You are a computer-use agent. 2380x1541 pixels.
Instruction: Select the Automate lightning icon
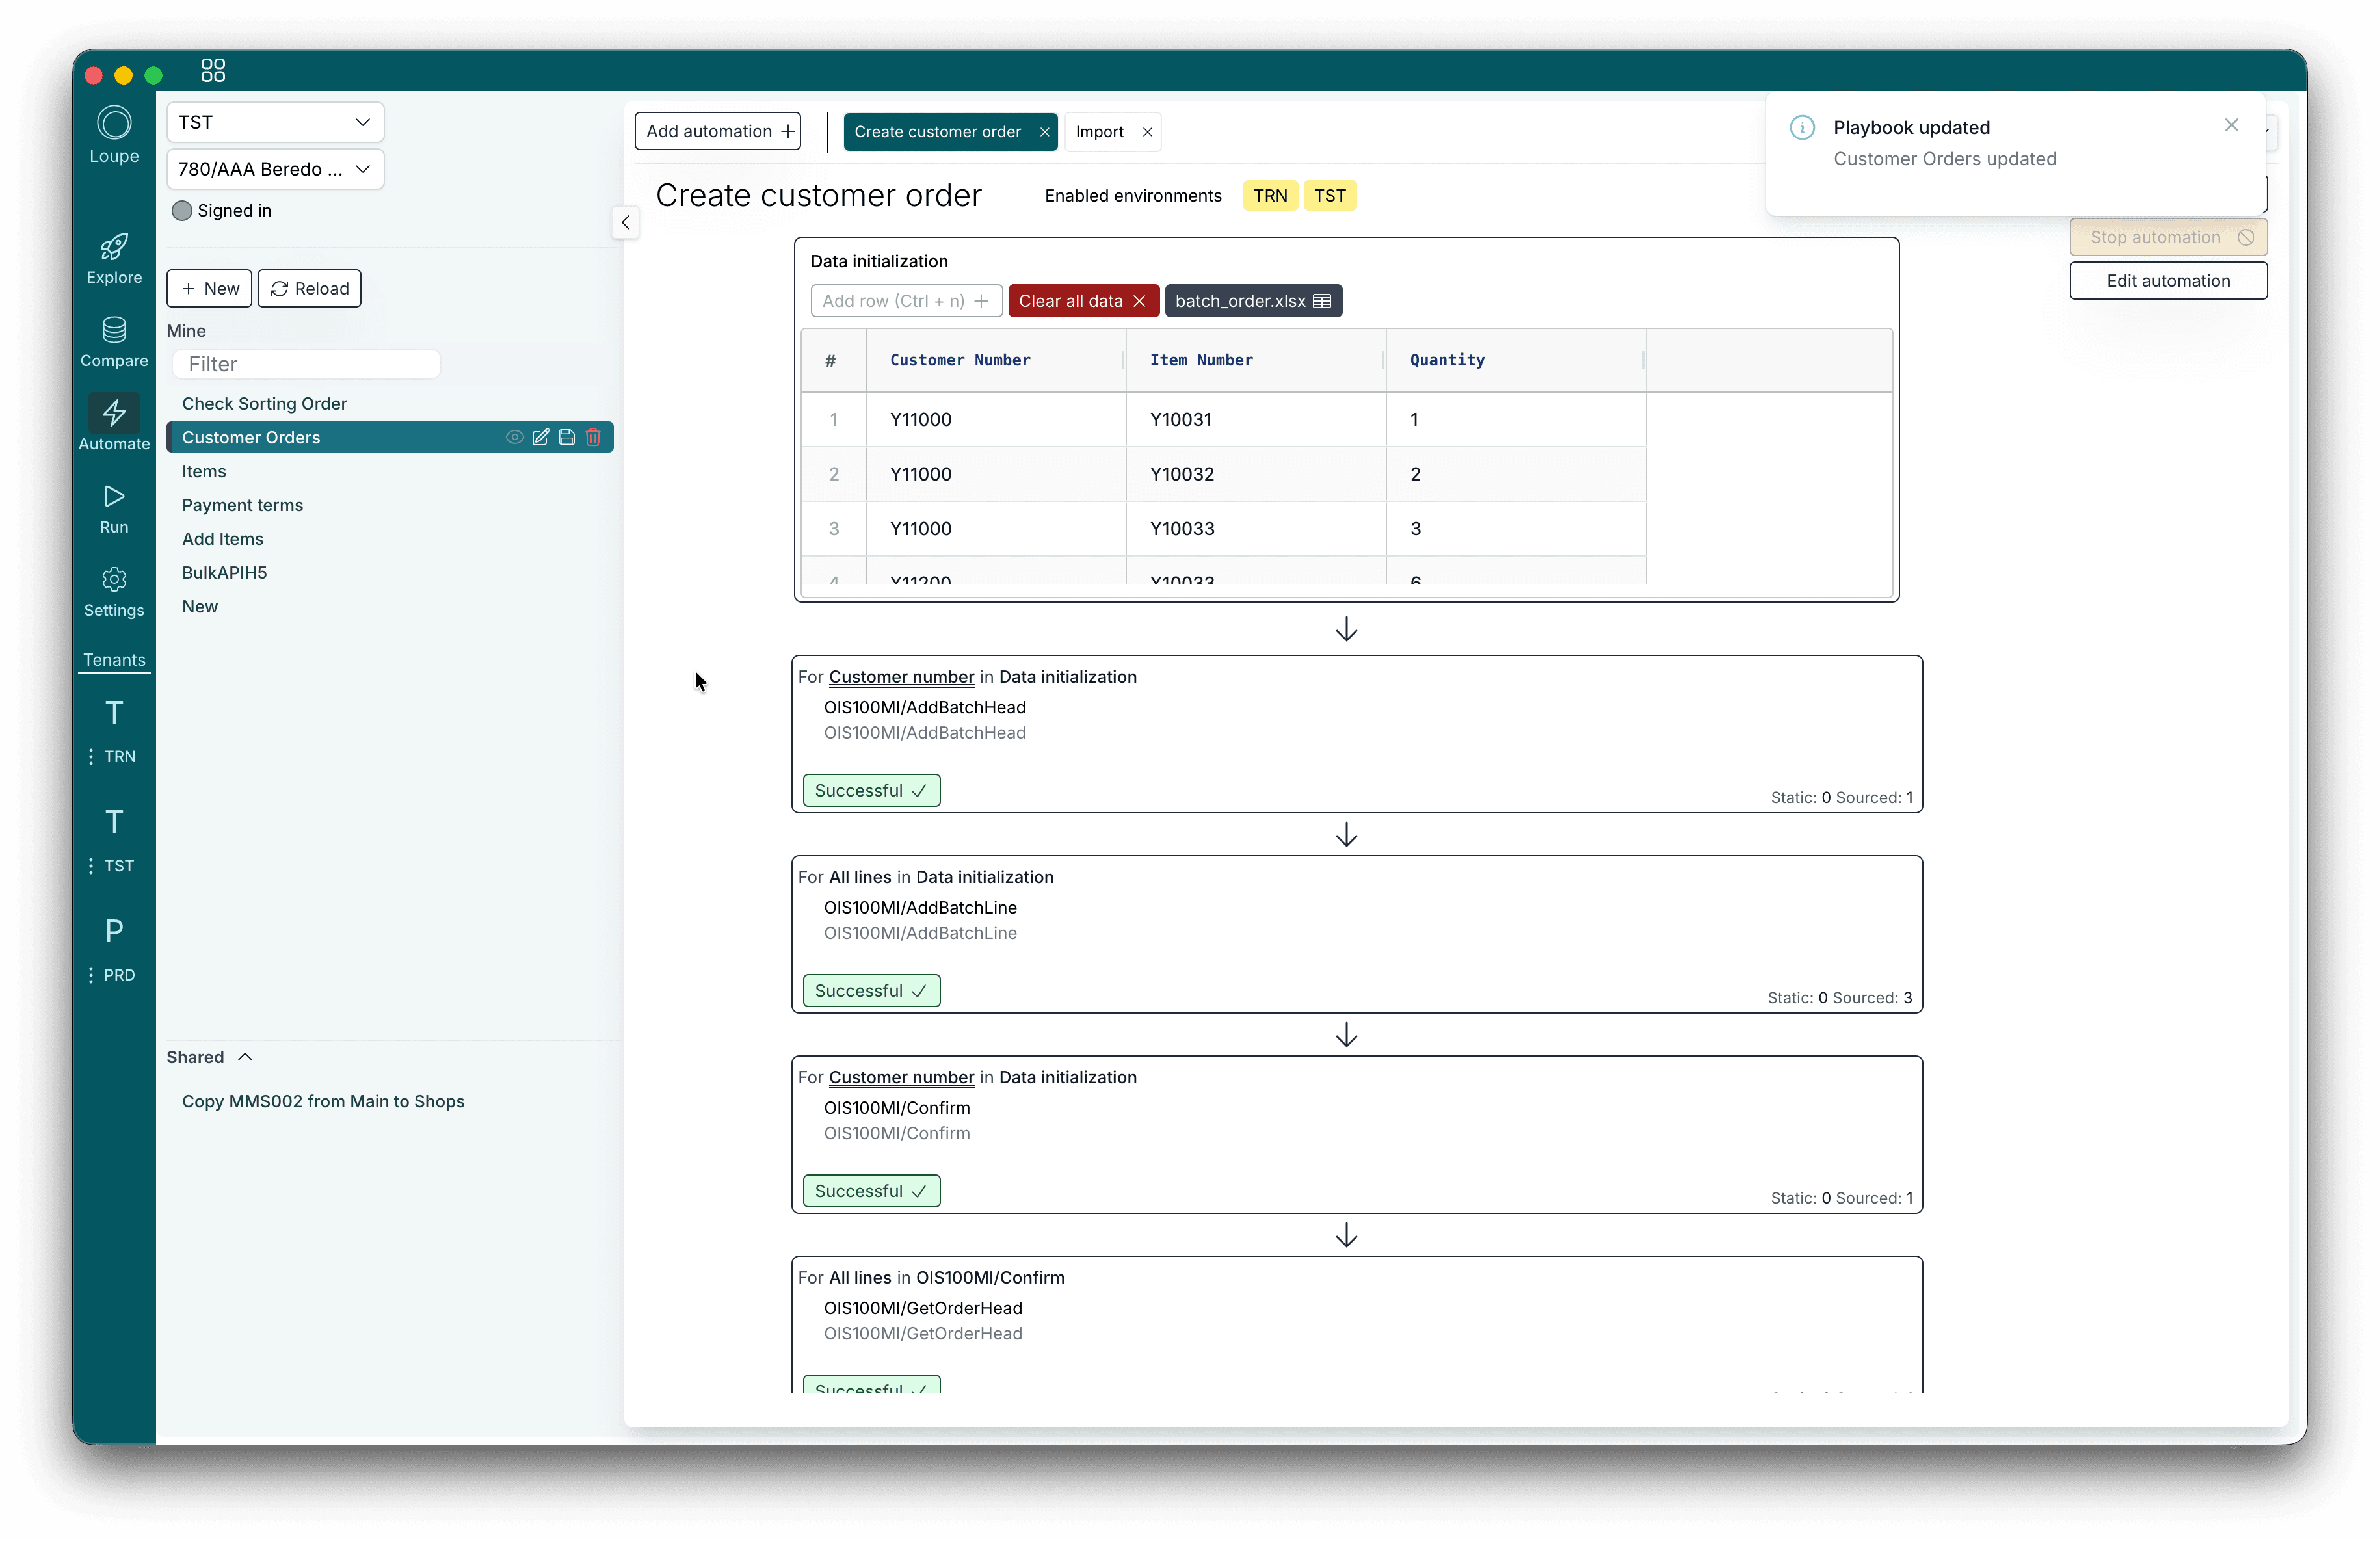[114, 413]
